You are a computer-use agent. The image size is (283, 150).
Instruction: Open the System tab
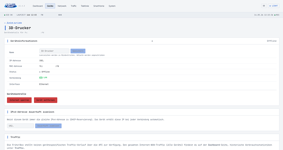point(112,6)
